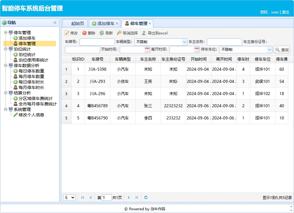This screenshot has width=294, height=213.
Task: Open the page size dropdown showing 5
Action: tap(69, 197)
